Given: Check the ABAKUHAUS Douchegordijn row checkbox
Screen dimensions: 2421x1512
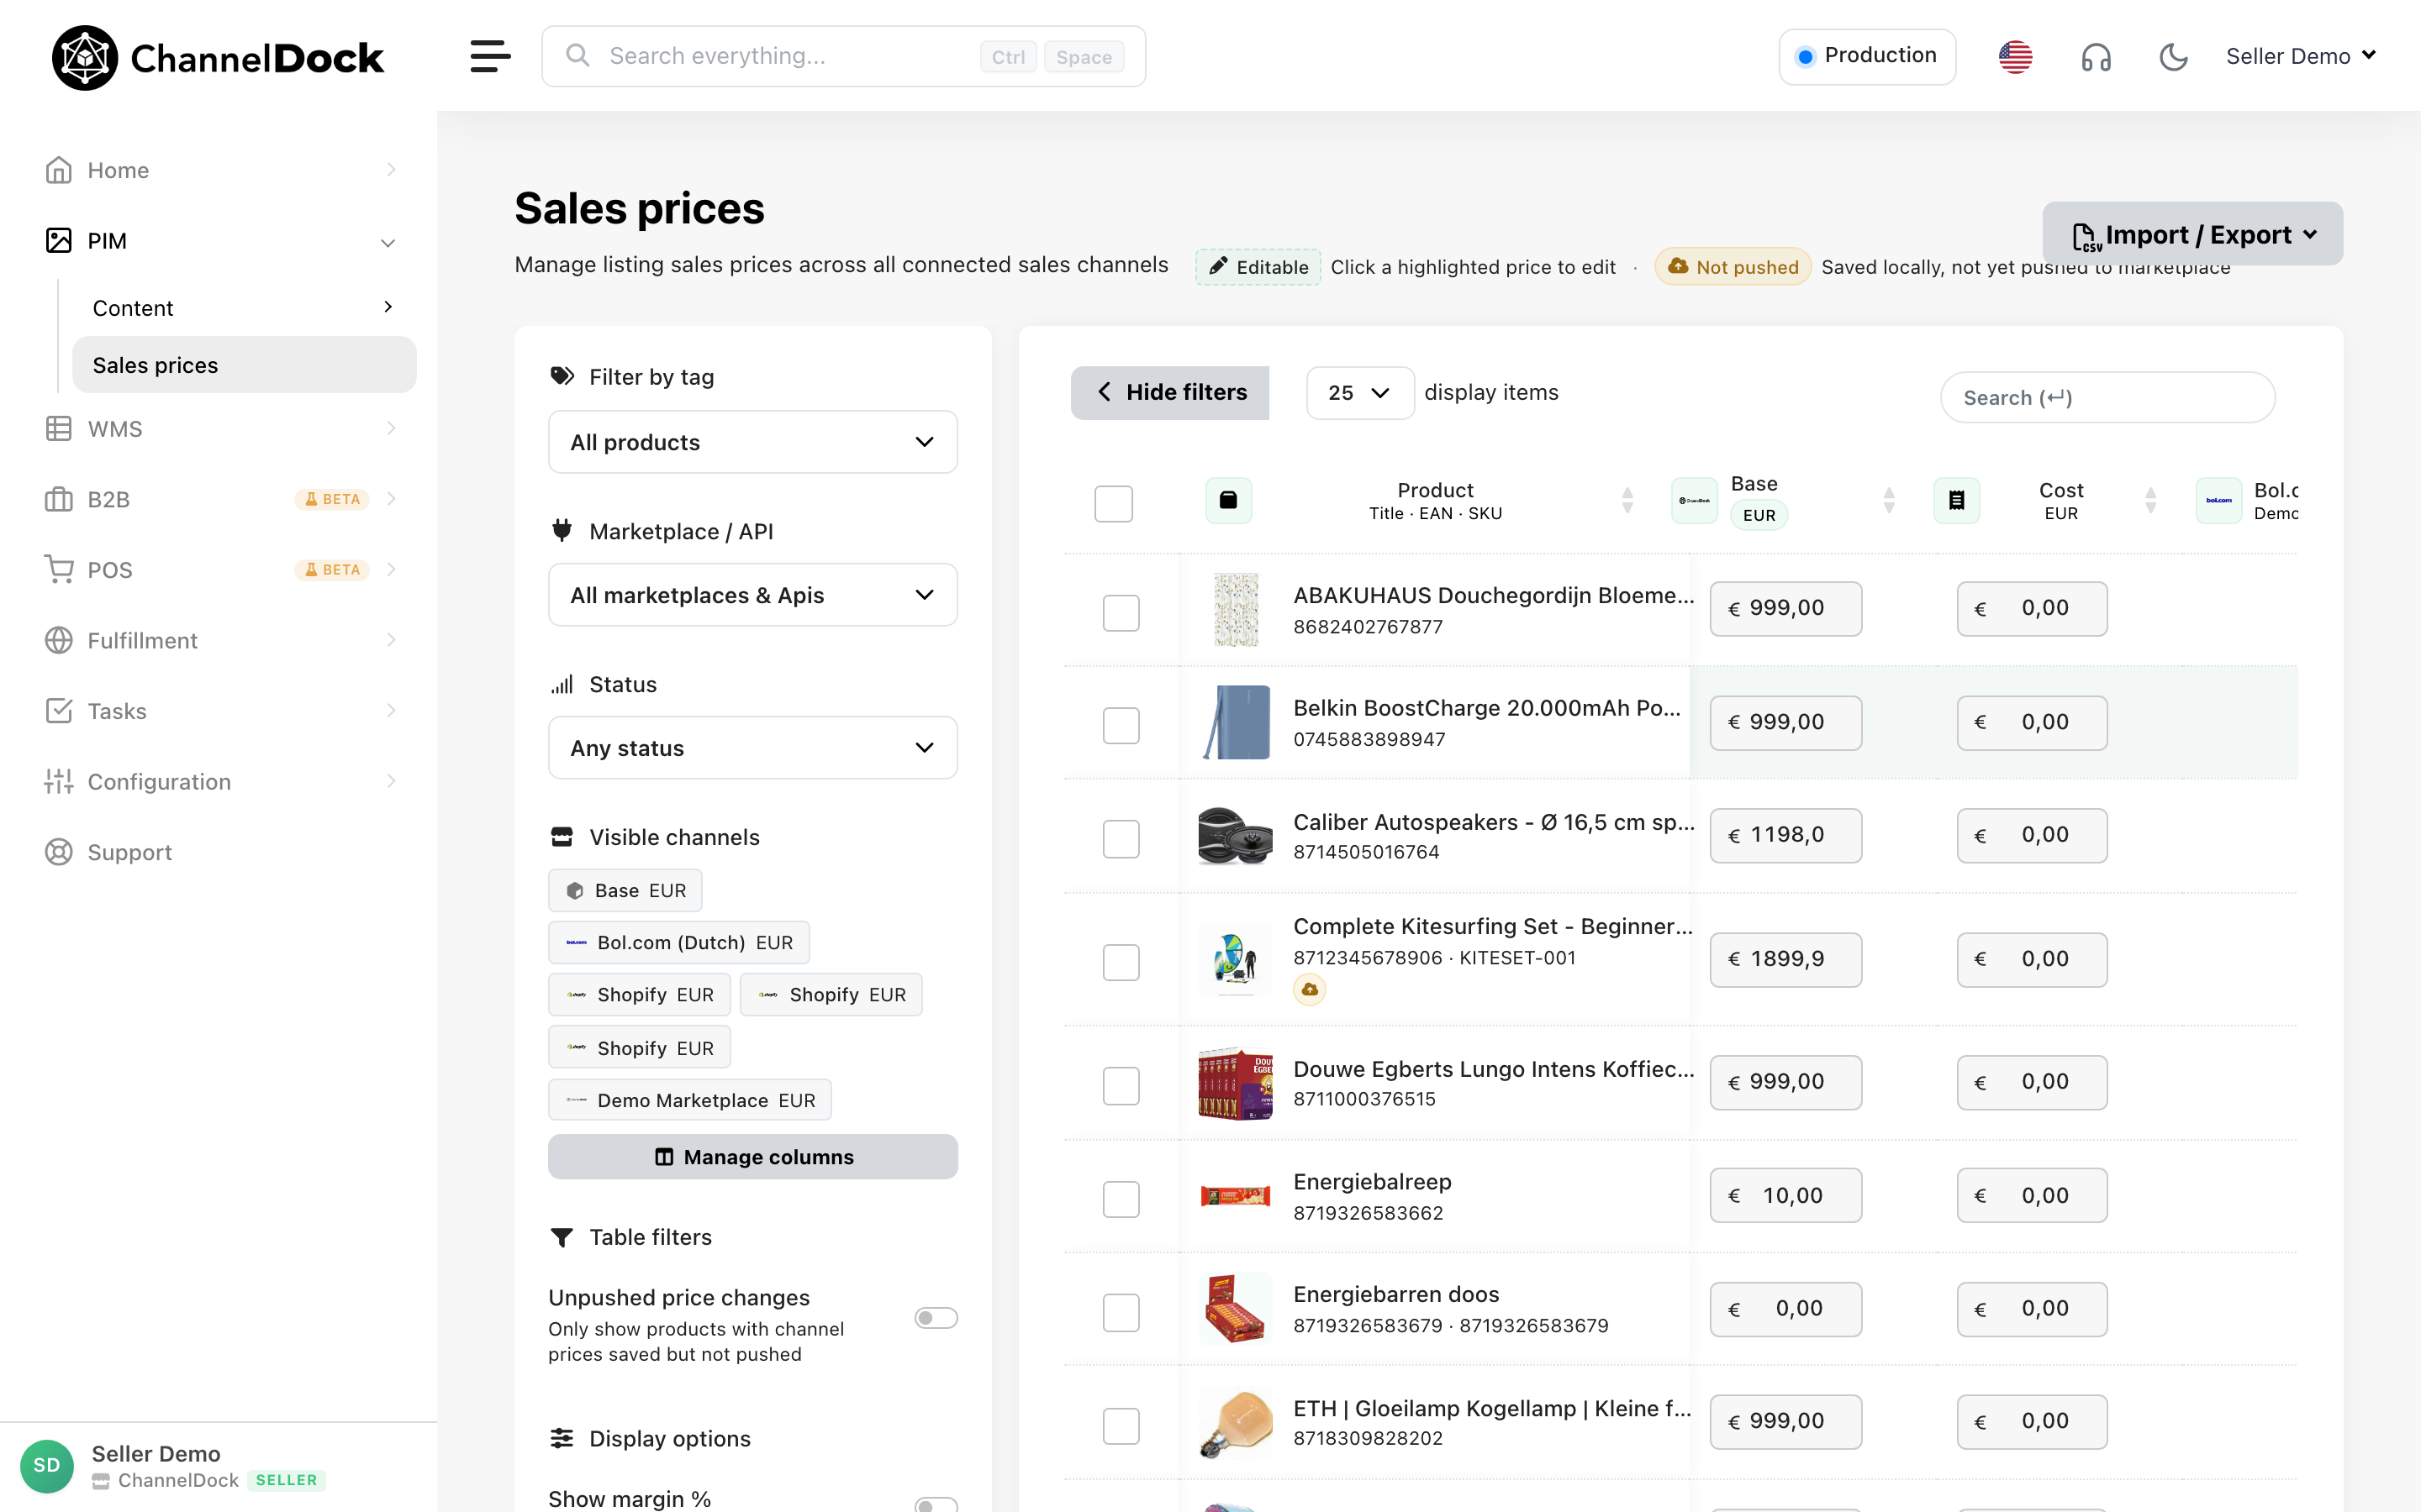Looking at the screenshot, I should coord(1121,612).
